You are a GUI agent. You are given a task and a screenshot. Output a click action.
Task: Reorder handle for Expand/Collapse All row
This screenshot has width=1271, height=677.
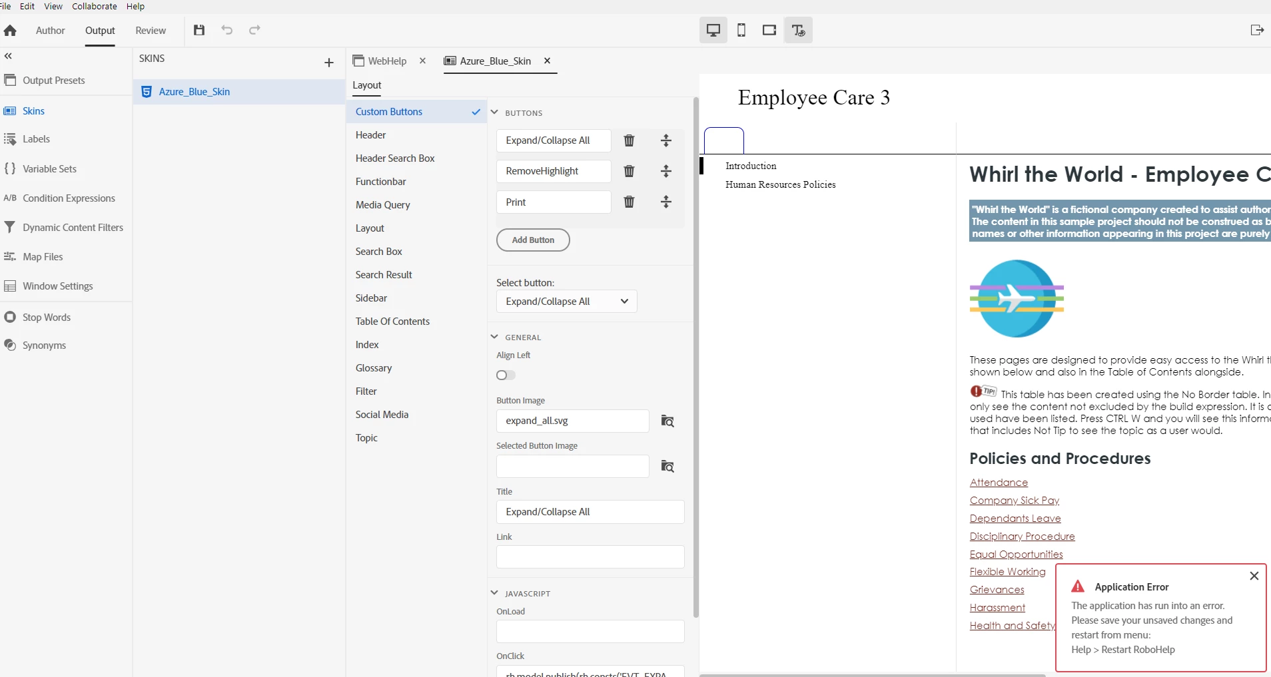coord(666,140)
